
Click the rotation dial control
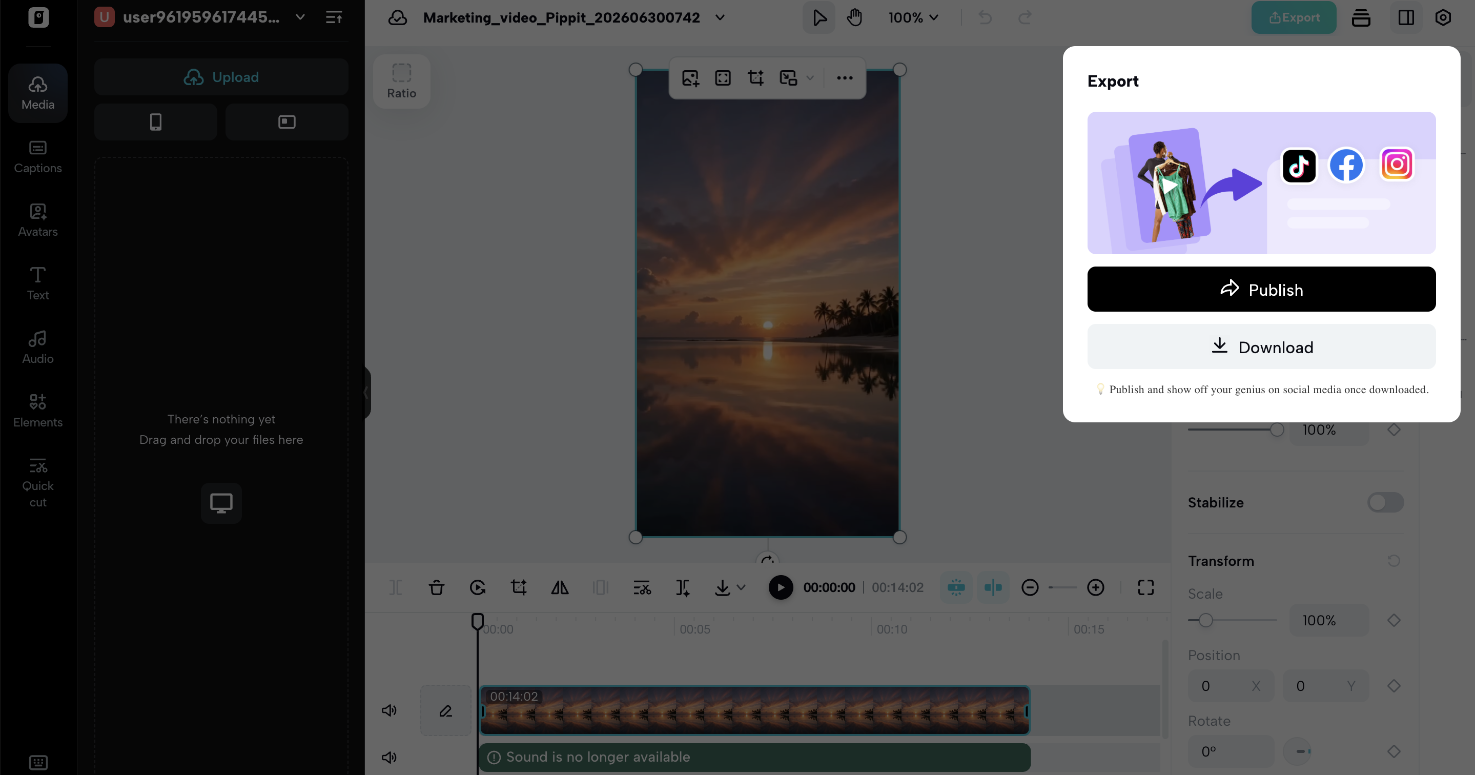tap(1298, 751)
